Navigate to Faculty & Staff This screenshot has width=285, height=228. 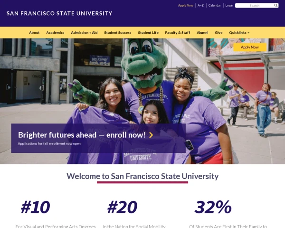point(178,32)
